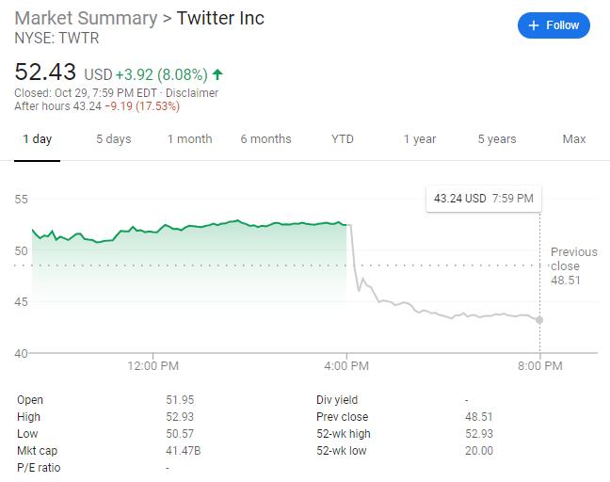The height and width of the screenshot is (482, 610).
Task: Show the 6 months chart
Action: coord(265,139)
